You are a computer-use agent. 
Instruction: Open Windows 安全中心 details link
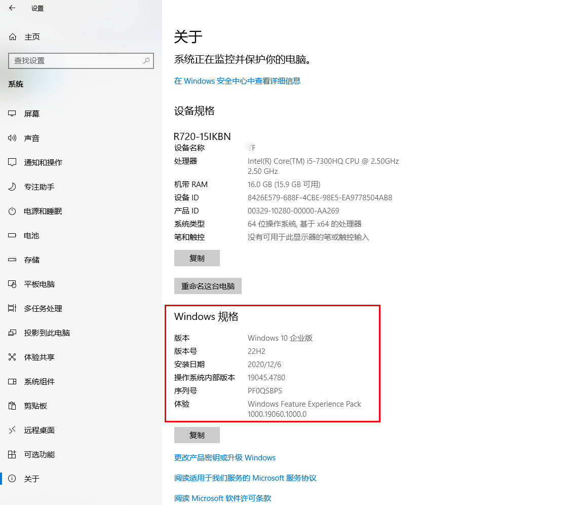[x=237, y=81]
